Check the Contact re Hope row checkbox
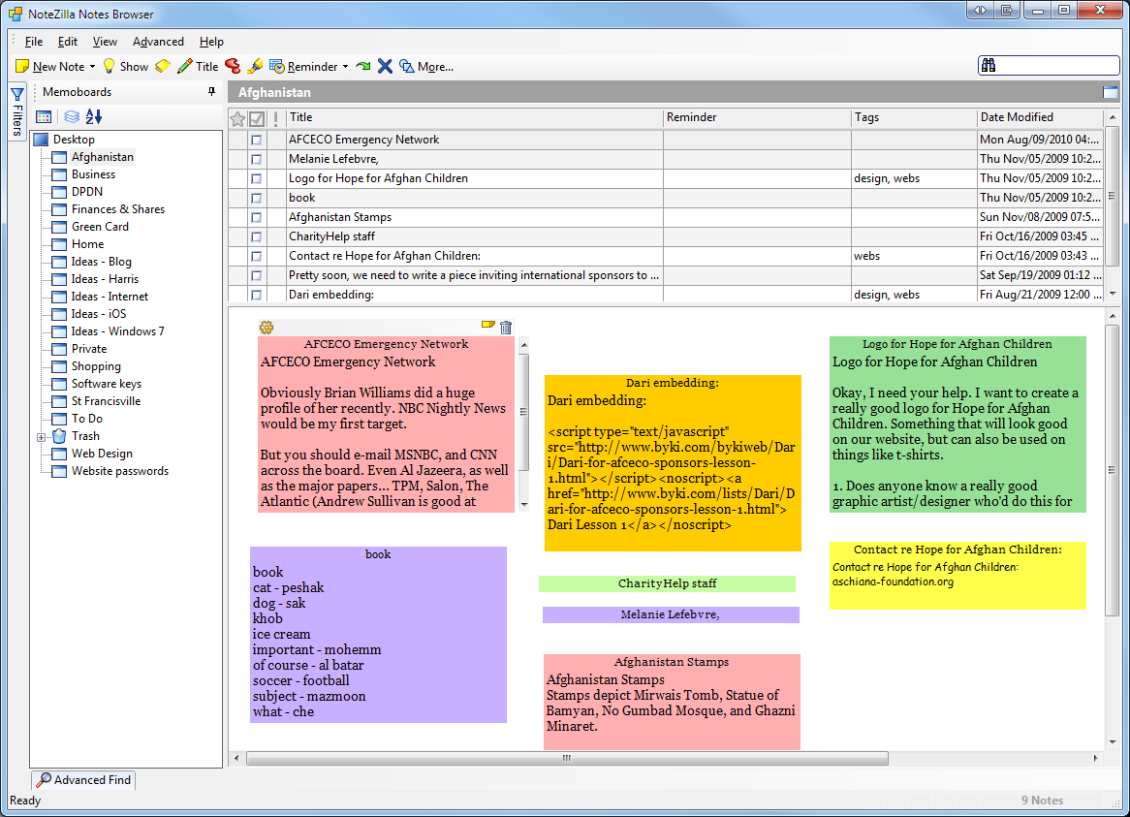This screenshot has height=817, width=1130. point(256,257)
